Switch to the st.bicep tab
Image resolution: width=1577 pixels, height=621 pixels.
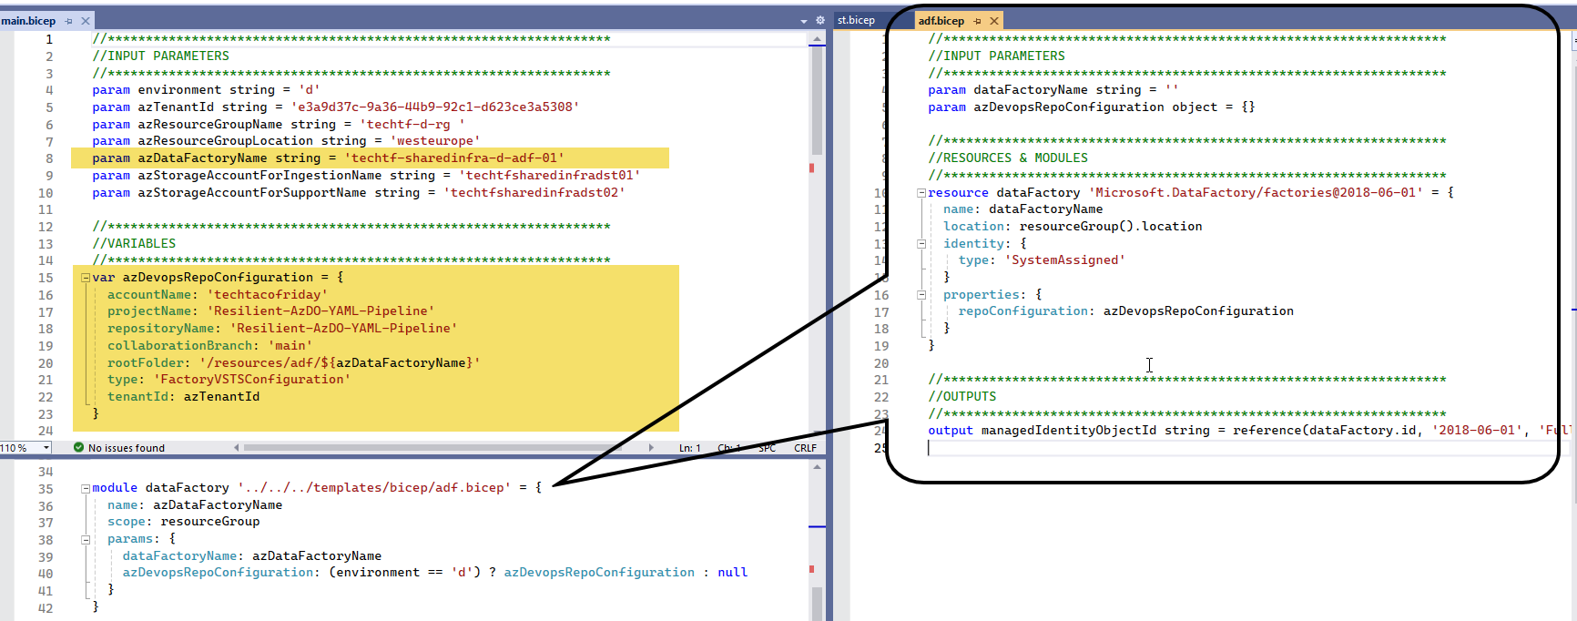point(856,20)
